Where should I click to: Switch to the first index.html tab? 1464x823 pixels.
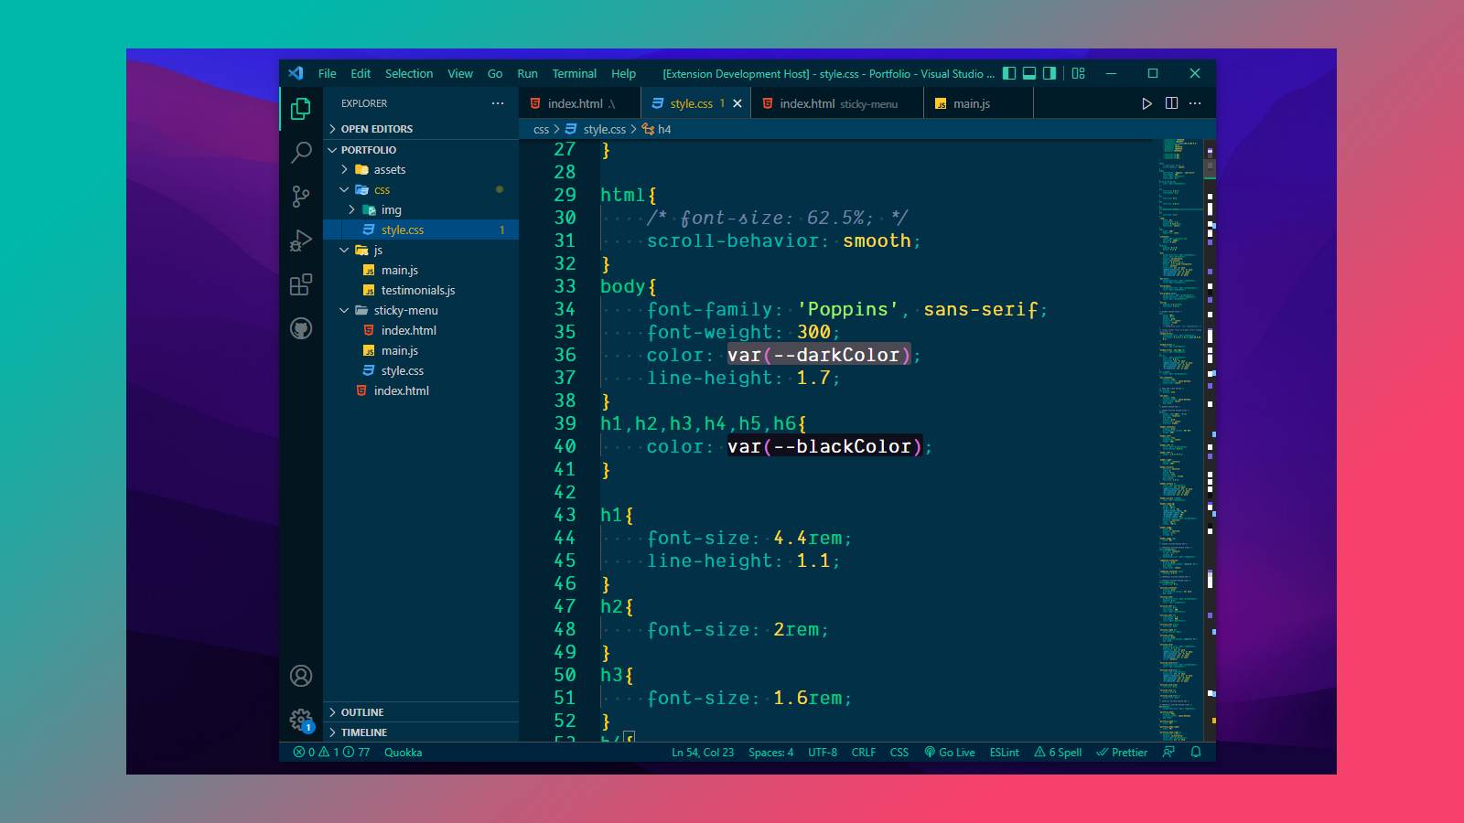tap(580, 103)
